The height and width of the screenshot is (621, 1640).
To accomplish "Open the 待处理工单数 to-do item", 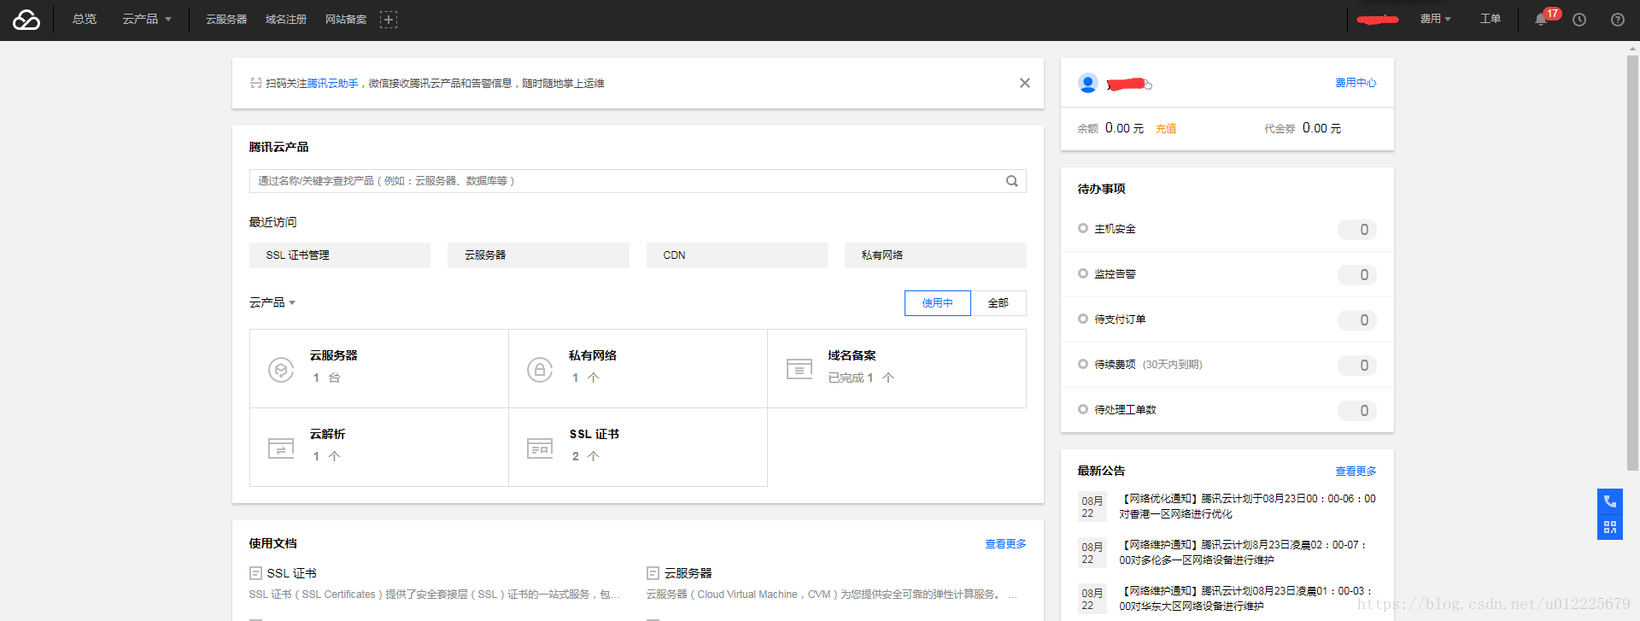I will tap(1227, 410).
